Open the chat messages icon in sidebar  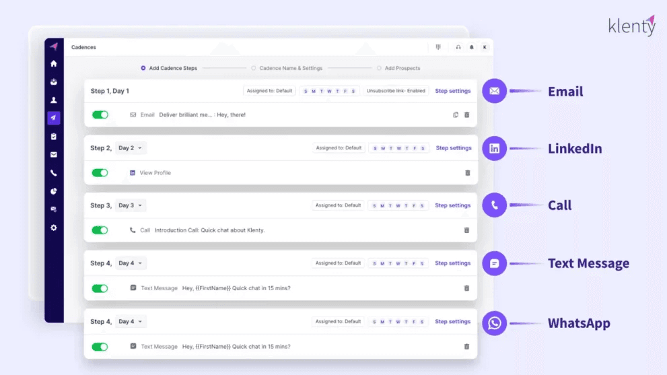coord(54,209)
